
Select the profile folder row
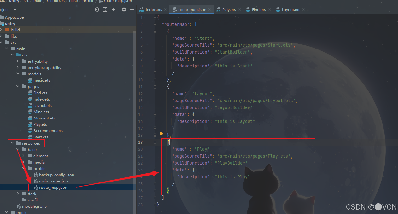click(x=68, y=168)
